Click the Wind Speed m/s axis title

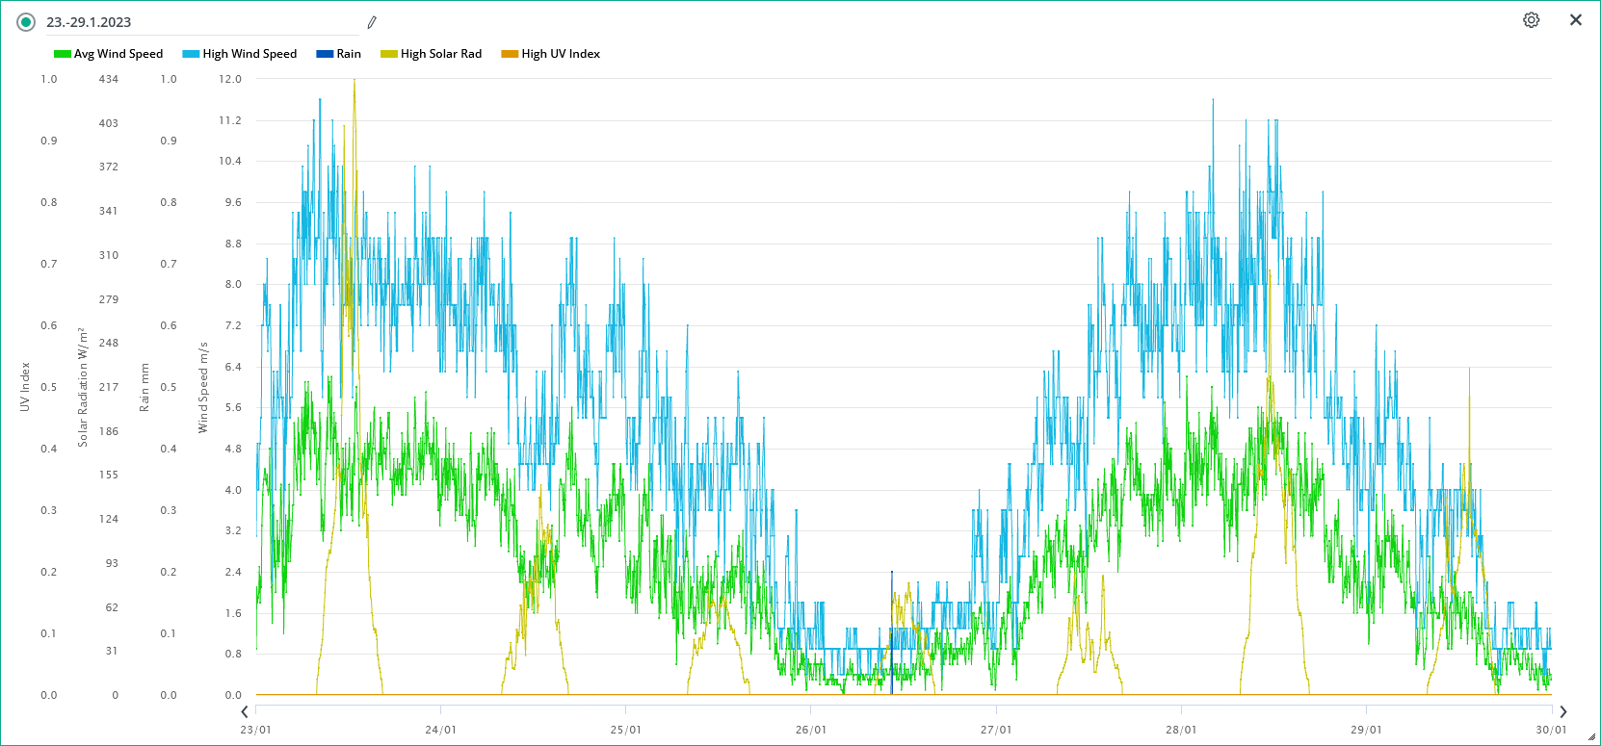(x=203, y=387)
